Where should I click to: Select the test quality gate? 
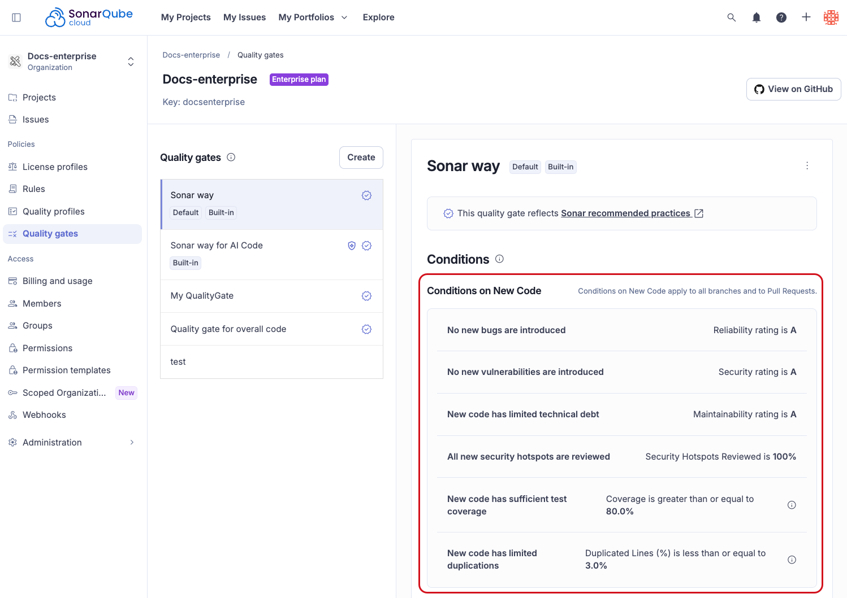click(272, 362)
